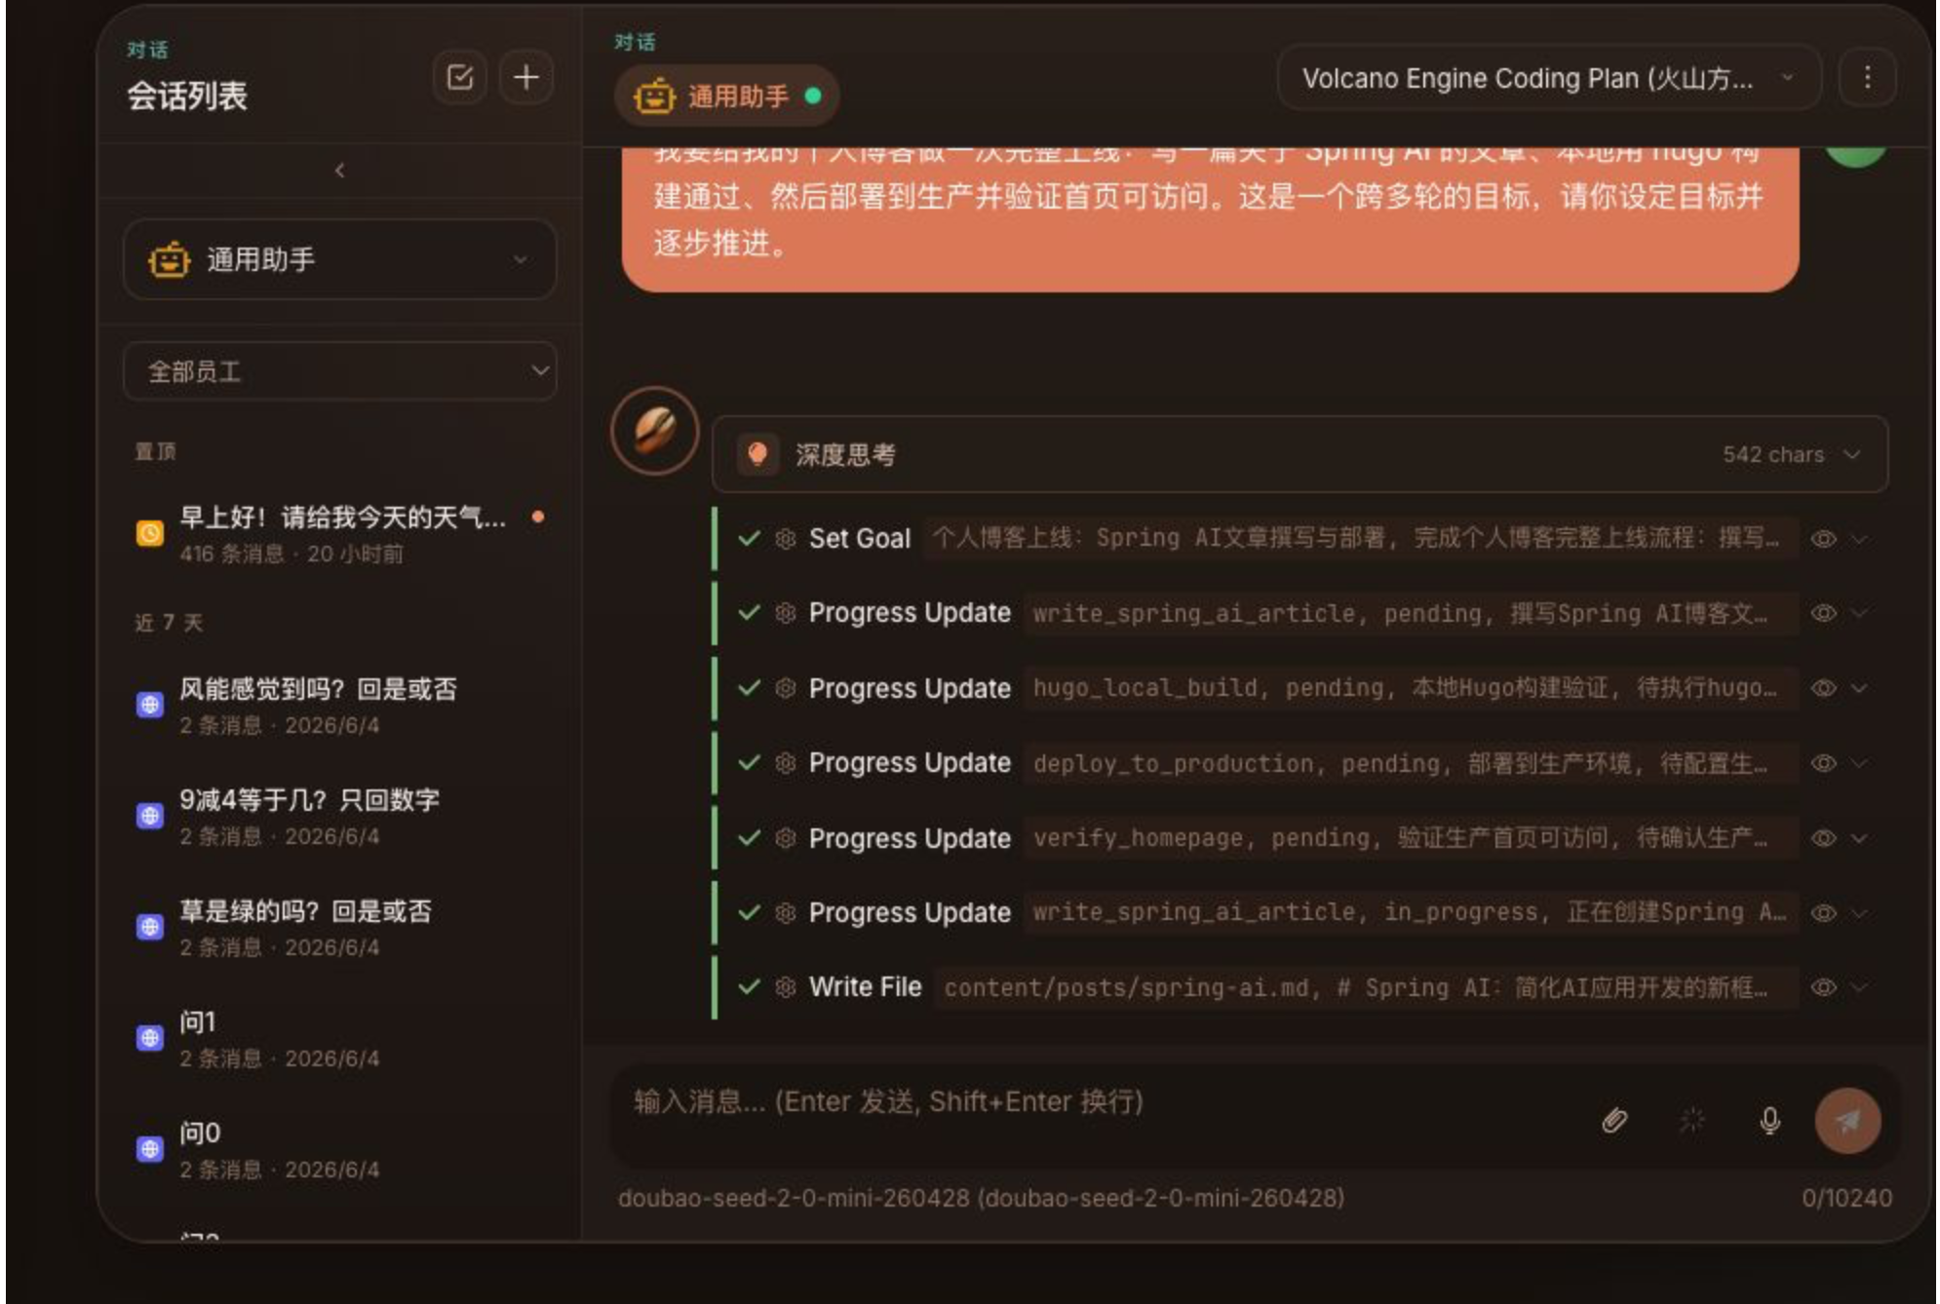The width and height of the screenshot is (1940, 1304).
Task: Click gear icon on write_spring_ai_article pending row
Action: pyautogui.click(x=786, y=613)
